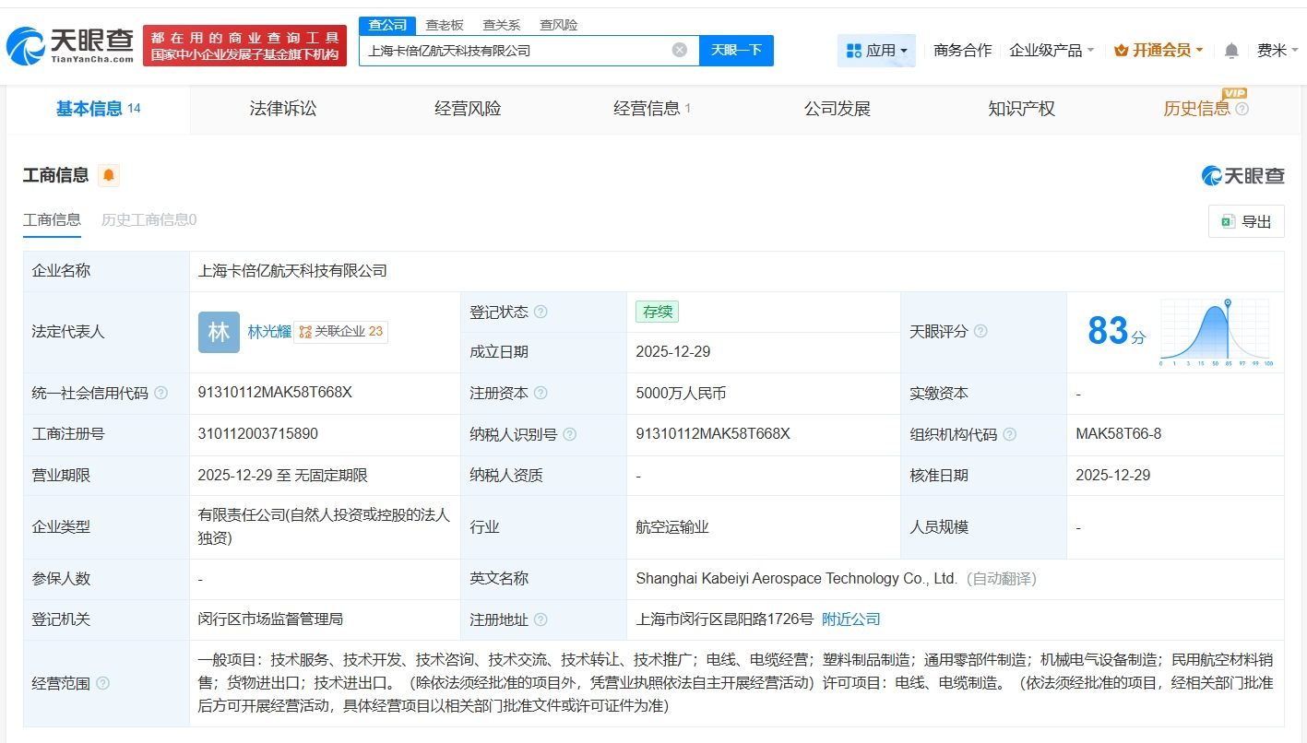Open the 附近公司 link
This screenshot has width=1307, height=743.
[850, 619]
